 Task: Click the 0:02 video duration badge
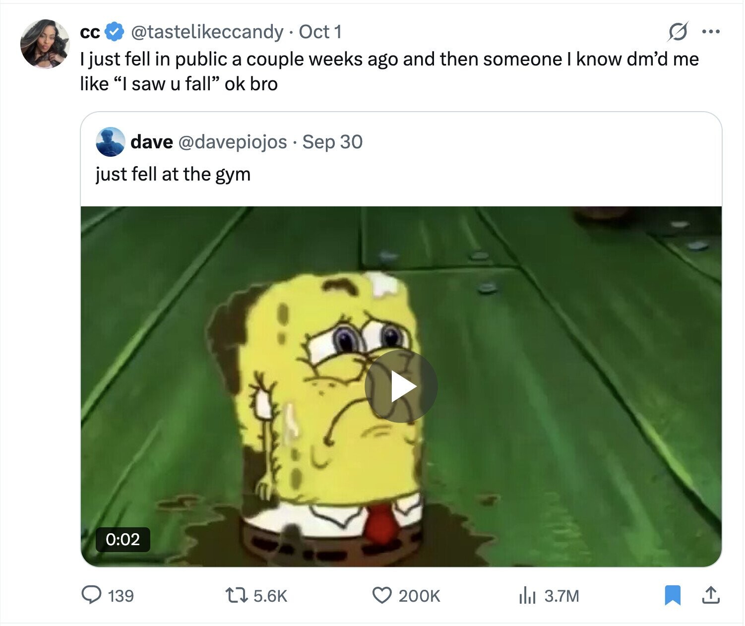point(123,539)
